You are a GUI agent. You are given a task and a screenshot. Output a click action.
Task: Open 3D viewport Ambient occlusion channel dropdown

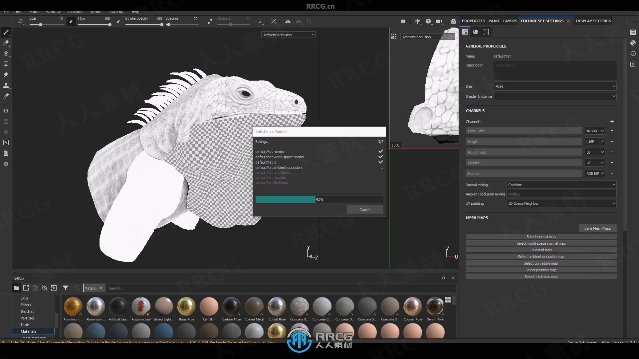click(289, 35)
